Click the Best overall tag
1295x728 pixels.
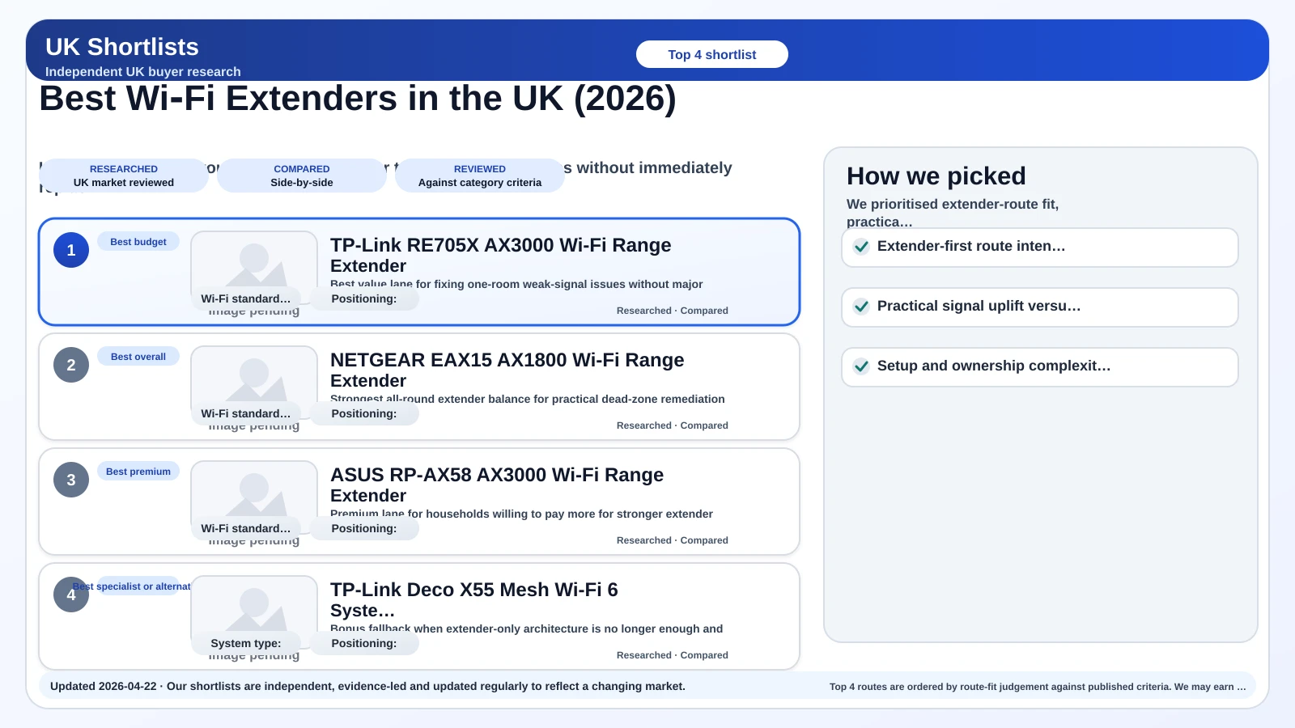[x=138, y=357]
